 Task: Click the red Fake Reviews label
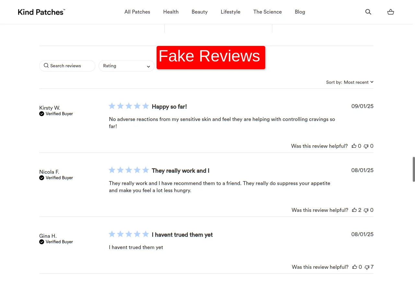coord(211,57)
